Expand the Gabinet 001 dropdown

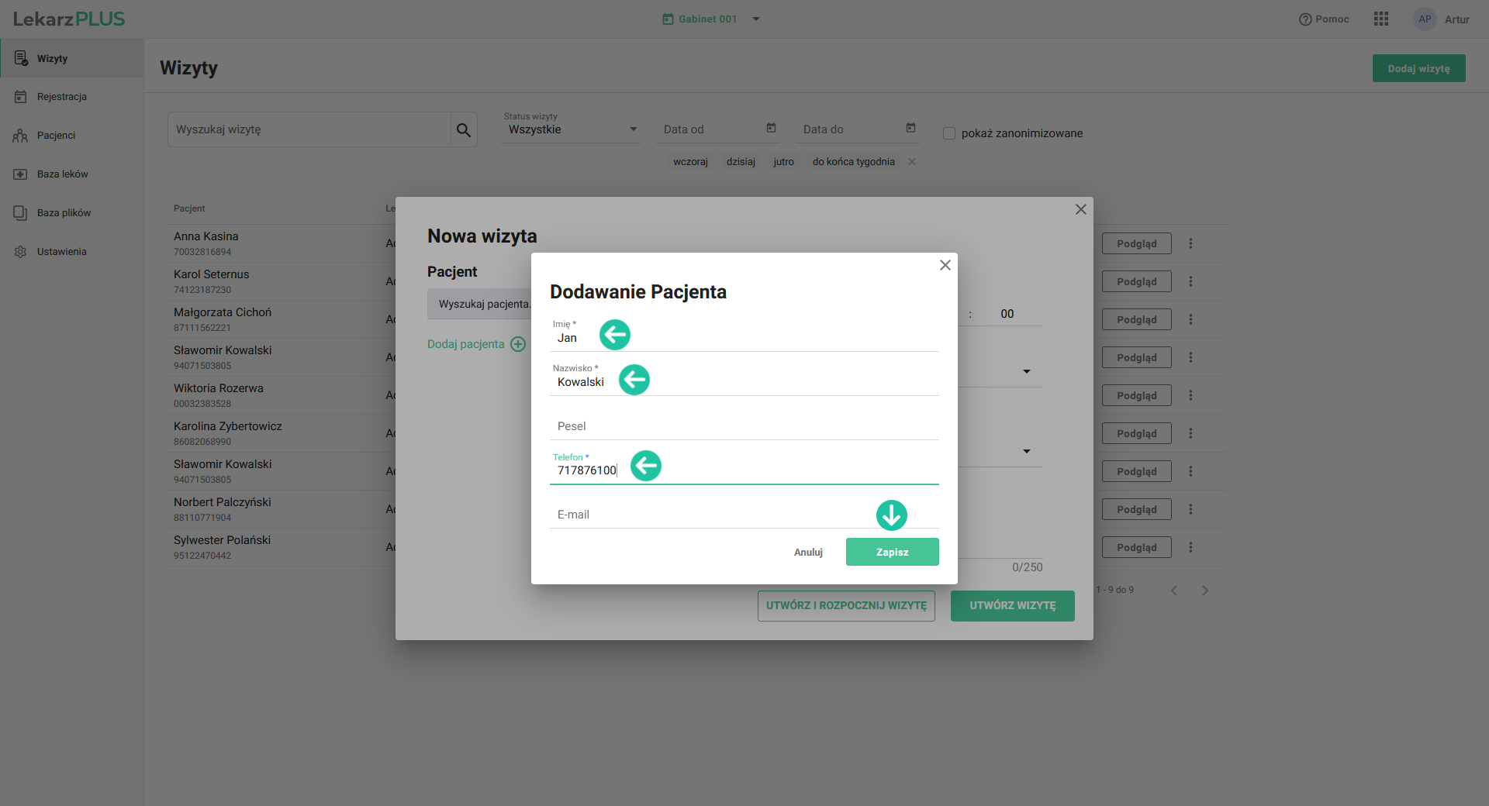756,19
